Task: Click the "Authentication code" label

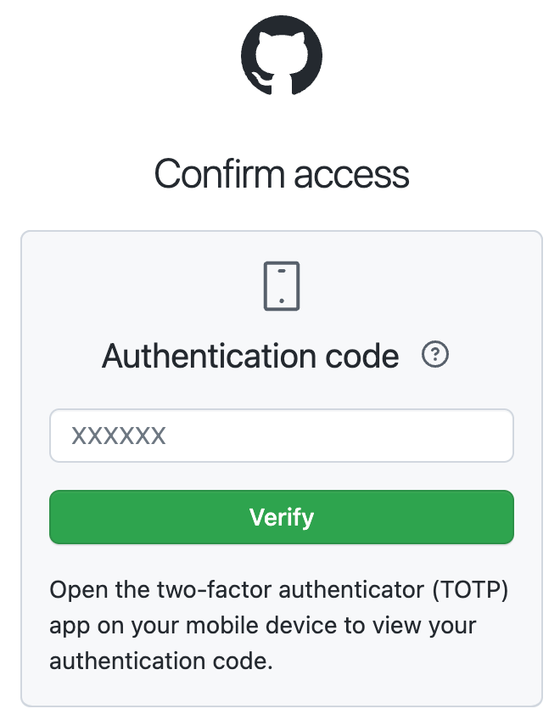Action: pos(250,356)
